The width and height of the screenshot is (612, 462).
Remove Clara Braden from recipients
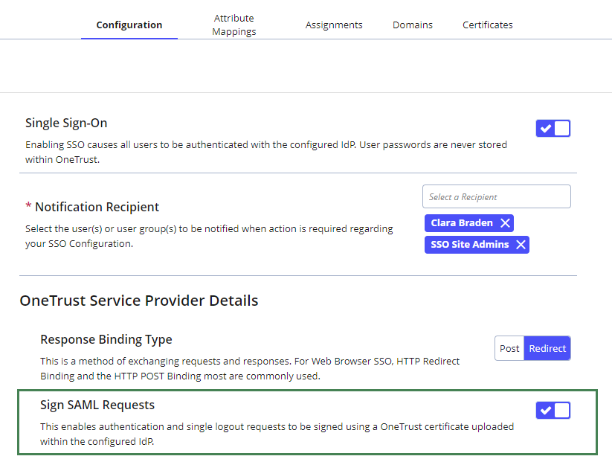click(x=505, y=223)
